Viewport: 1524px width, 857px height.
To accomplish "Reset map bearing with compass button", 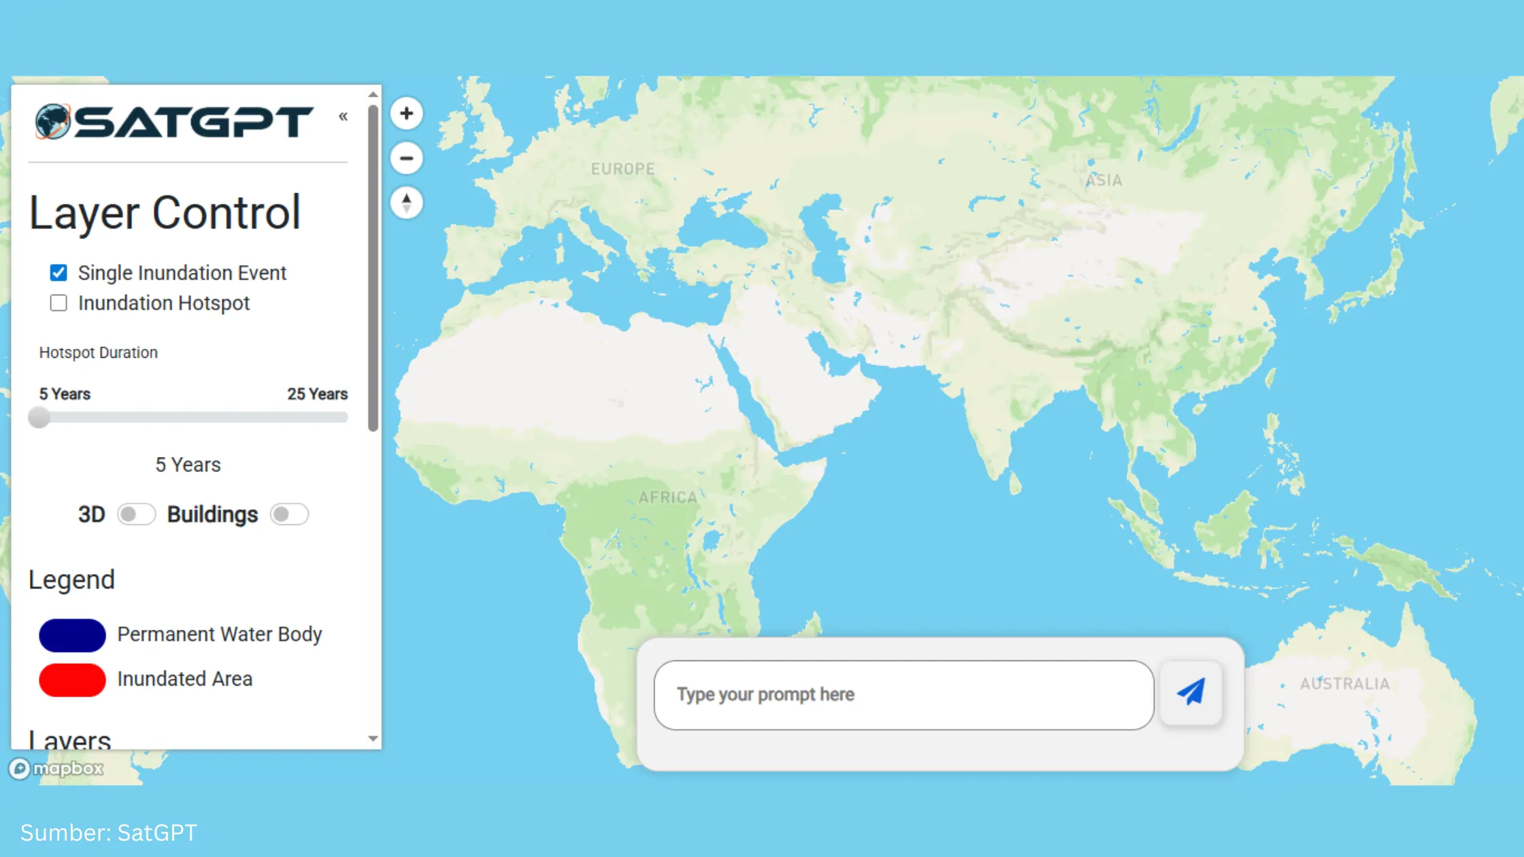I will click(406, 203).
